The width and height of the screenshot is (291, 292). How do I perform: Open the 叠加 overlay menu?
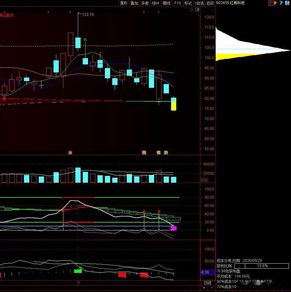[134, 3]
